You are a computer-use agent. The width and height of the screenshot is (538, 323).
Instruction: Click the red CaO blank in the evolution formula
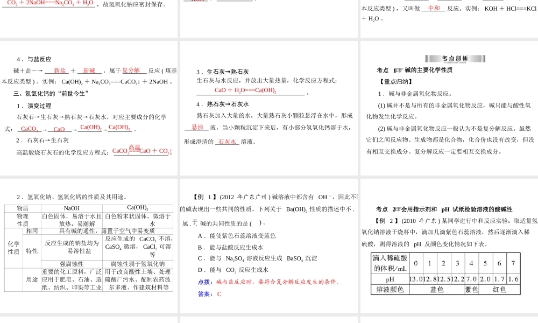click(59, 129)
